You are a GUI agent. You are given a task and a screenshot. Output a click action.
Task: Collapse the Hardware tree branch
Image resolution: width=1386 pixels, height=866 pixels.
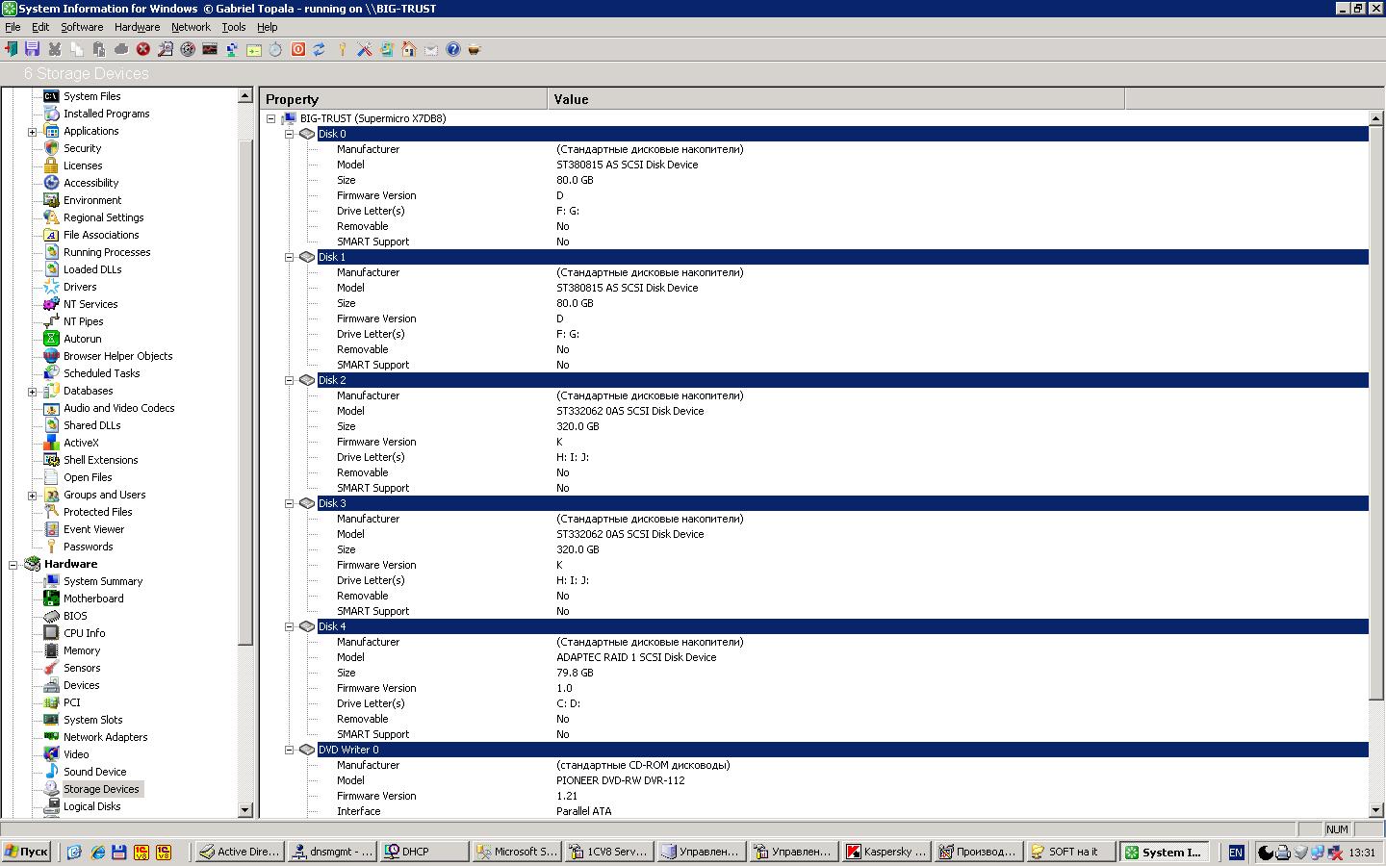point(13,565)
